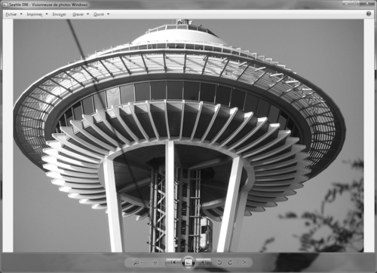The height and width of the screenshot is (273, 377).
Task: Go to the next photo
Action: (x=204, y=262)
